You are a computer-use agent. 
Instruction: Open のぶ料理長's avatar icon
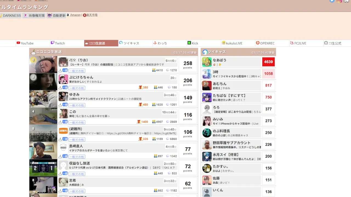[x=207, y=133]
